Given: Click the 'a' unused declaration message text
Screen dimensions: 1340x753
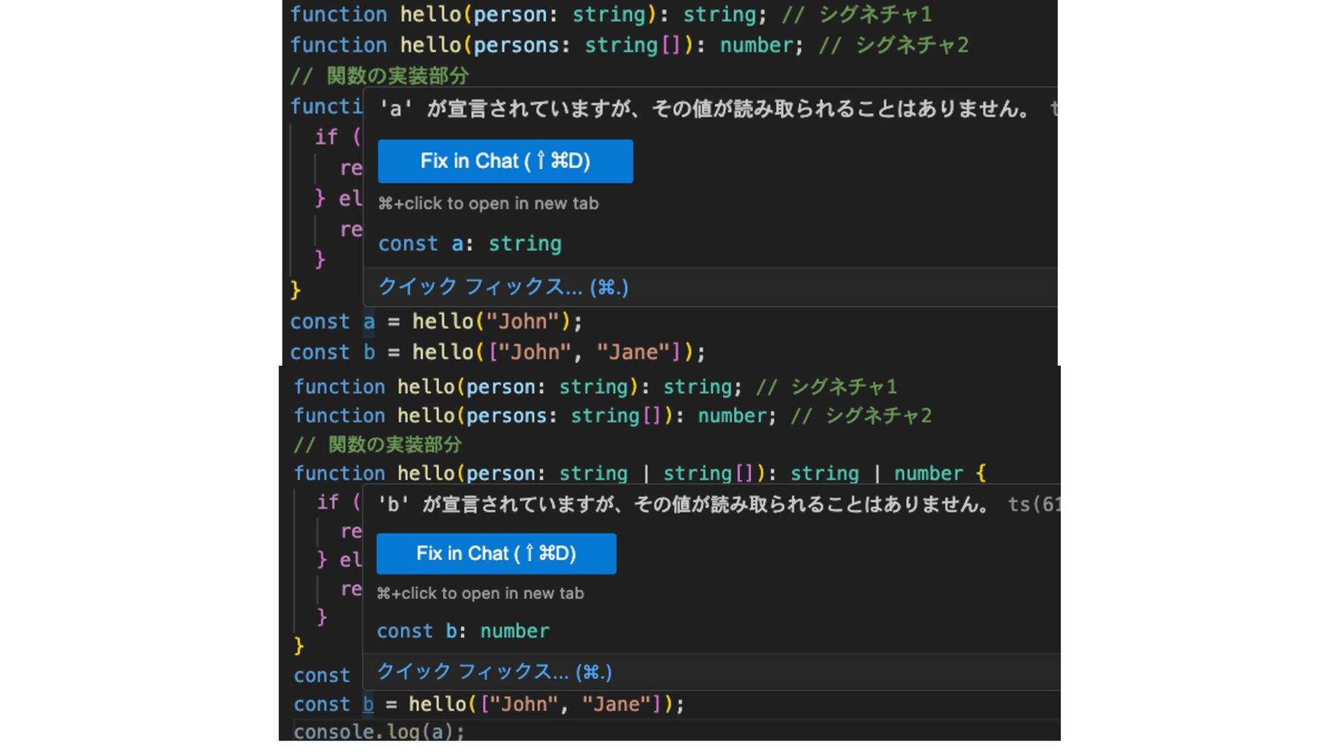Looking at the screenshot, I should click(703, 109).
